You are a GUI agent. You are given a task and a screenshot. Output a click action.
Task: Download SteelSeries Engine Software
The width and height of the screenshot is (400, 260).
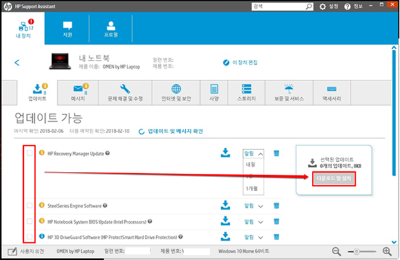pyautogui.click(x=225, y=205)
